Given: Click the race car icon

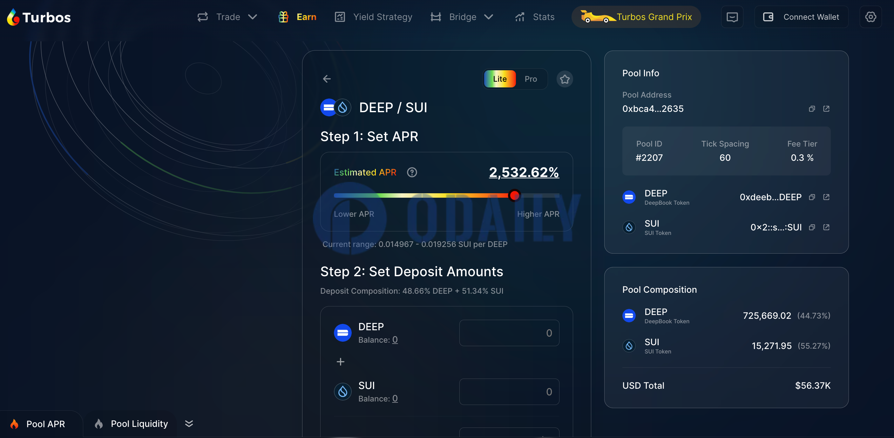Looking at the screenshot, I should coord(598,17).
